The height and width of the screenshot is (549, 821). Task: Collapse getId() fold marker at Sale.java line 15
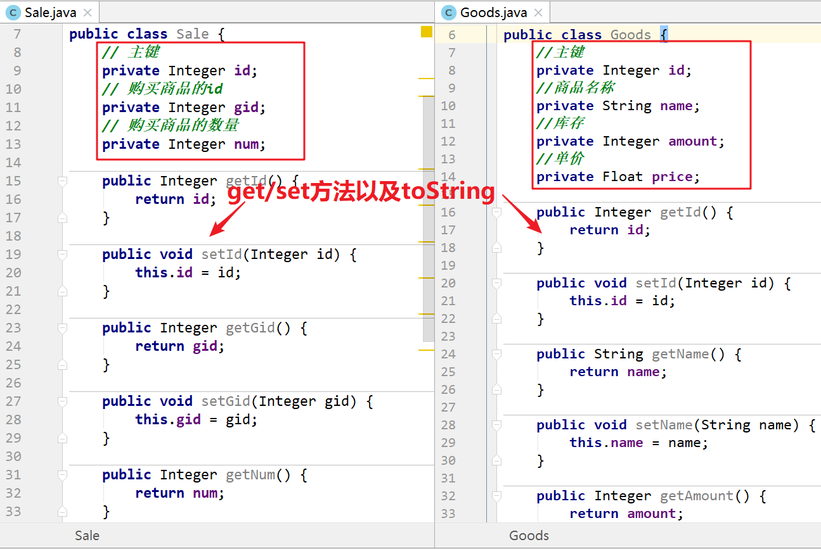(62, 181)
